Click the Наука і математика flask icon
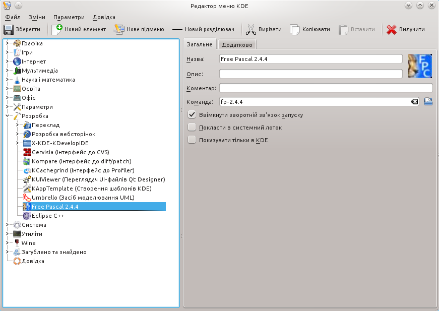Viewport: 439px width, 311px height. (x=17, y=80)
